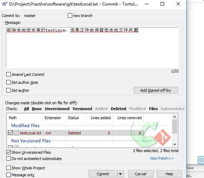Click the file list scrollbar thumb
204x178 pixels.
click(x=175, y=127)
